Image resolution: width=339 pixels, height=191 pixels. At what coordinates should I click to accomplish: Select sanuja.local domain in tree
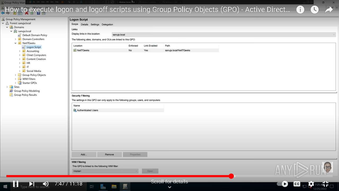25,31
